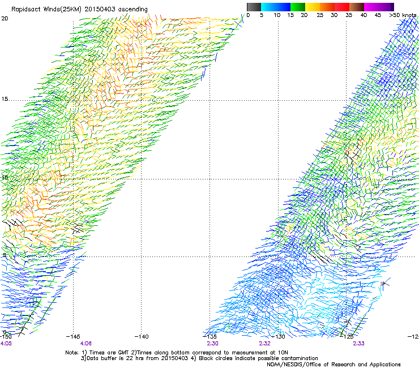Image resolution: width=419 pixels, height=368 pixels.
Task: Click legend scale value '20' under color bar
Action: [x=304, y=15]
